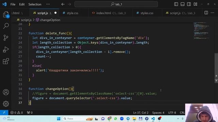Viewport: 218px width, 122px height.
Task: Open the weather widget on taskbar
Action: [9, 119]
